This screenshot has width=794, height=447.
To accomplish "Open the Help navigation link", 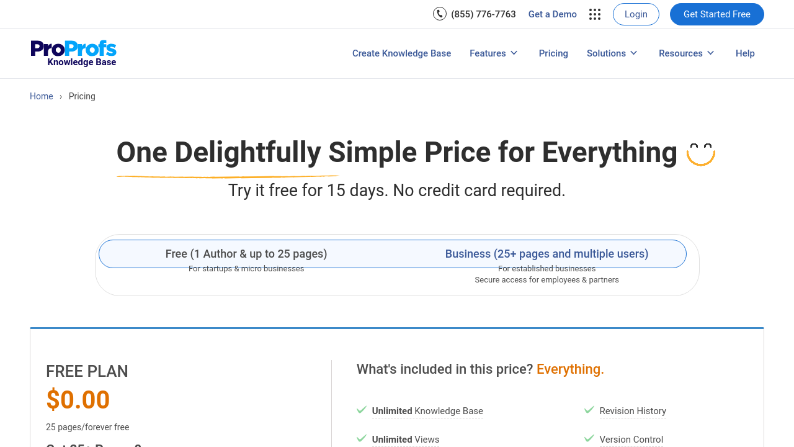I will point(745,53).
